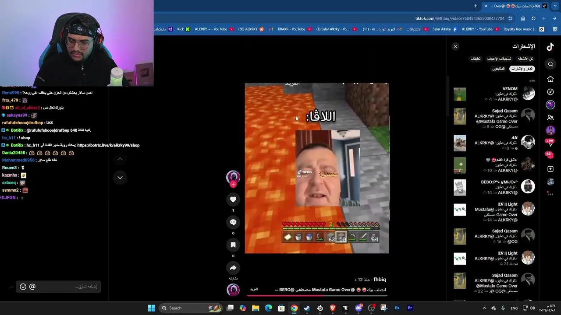Open the thumbnail beside the VENOM notification
This screenshot has height=315, width=561.
(460, 94)
